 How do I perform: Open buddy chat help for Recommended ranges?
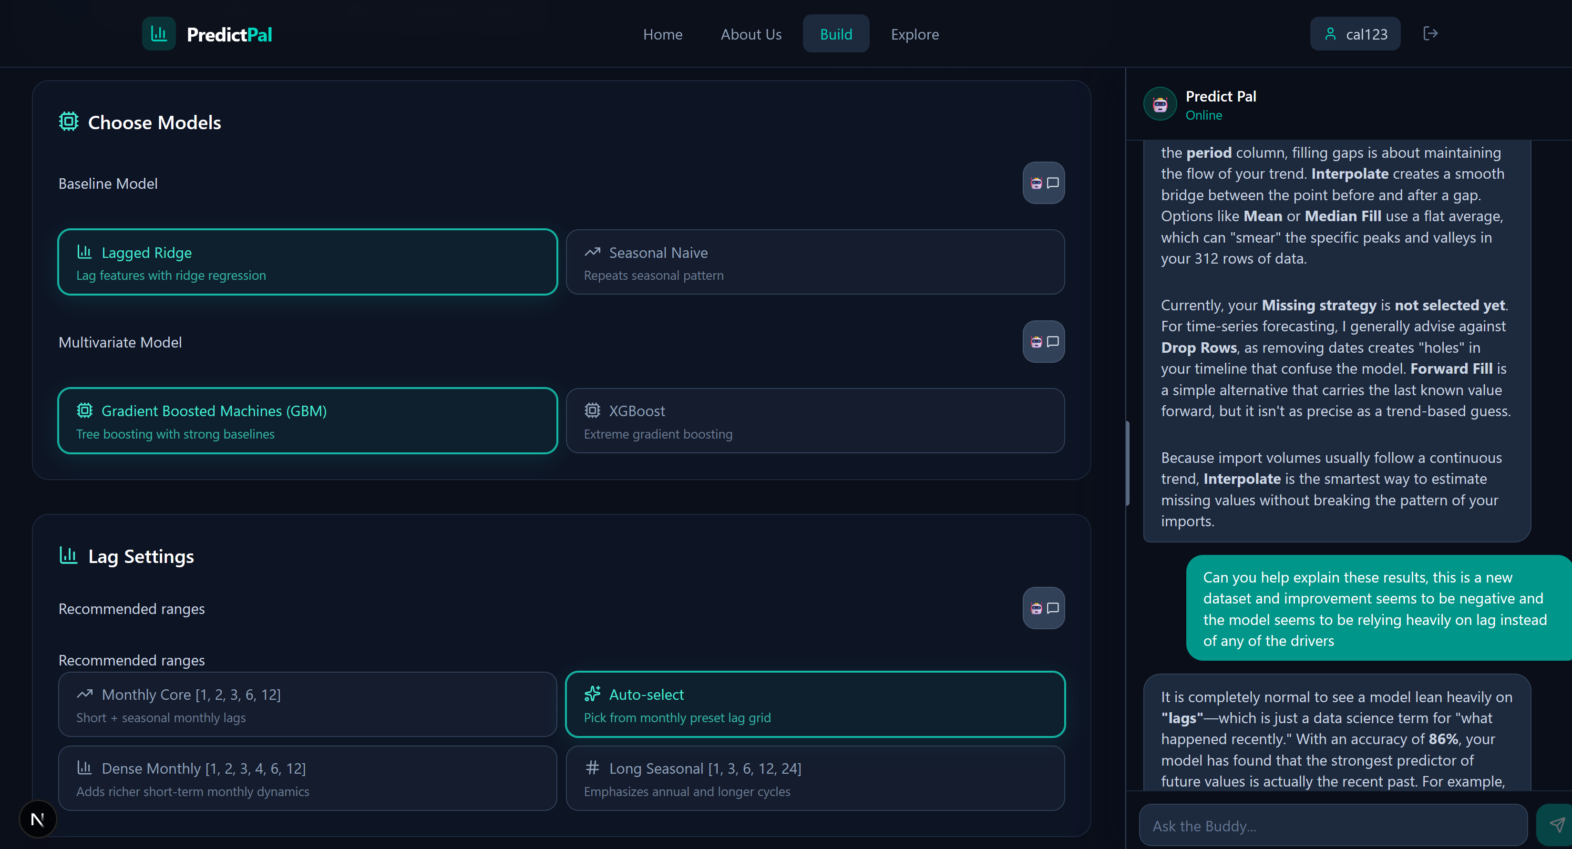(1044, 608)
